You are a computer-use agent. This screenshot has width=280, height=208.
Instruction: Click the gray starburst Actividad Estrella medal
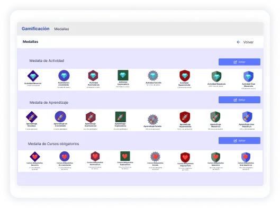point(153,76)
